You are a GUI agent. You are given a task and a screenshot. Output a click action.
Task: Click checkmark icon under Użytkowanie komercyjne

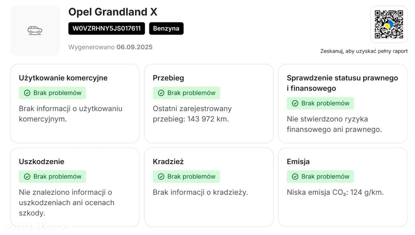(x=27, y=93)
